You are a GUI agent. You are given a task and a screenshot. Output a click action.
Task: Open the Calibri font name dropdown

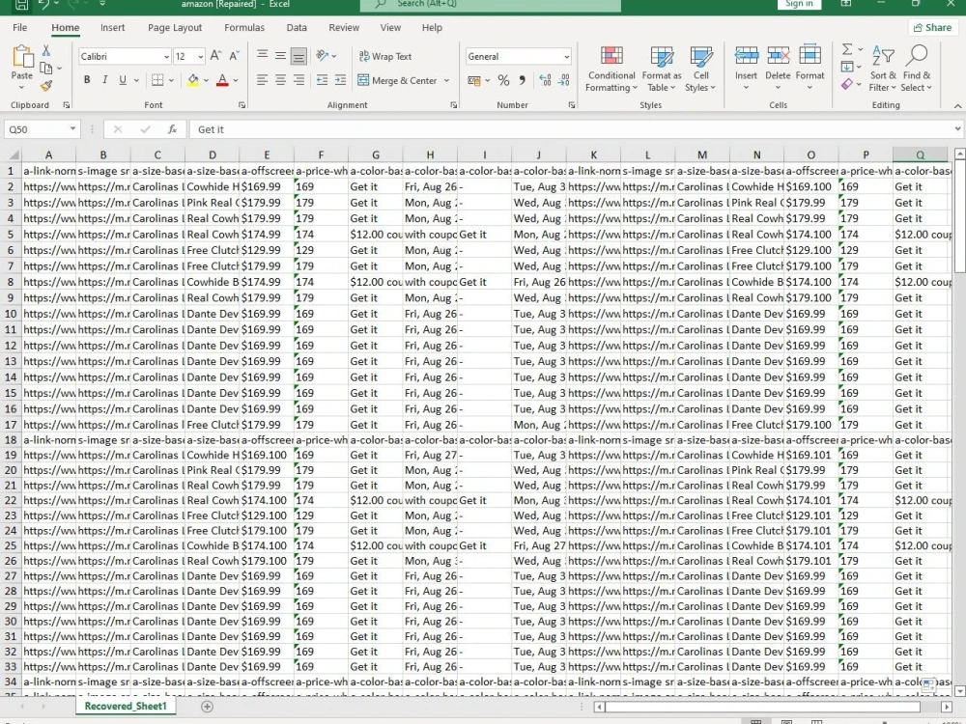tap(166, 57)
